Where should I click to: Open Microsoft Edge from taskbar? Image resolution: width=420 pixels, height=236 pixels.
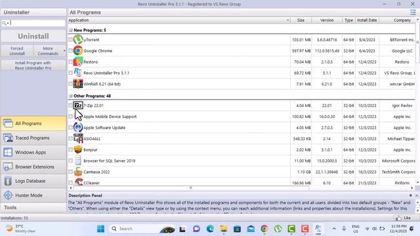pos(210,229)
